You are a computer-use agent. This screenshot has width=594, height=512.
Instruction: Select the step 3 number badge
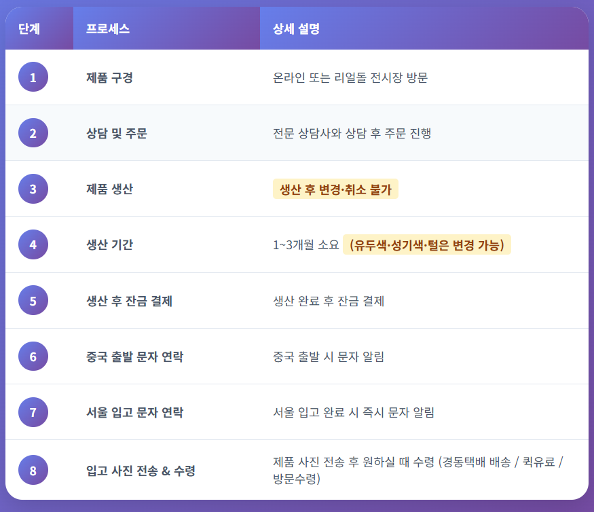[x=33, y=188]
